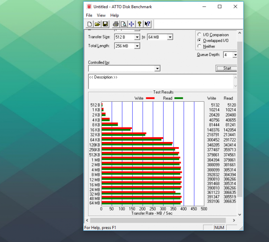
Task: Select the I/O Comparison radio button
Action: click(200, 35)
